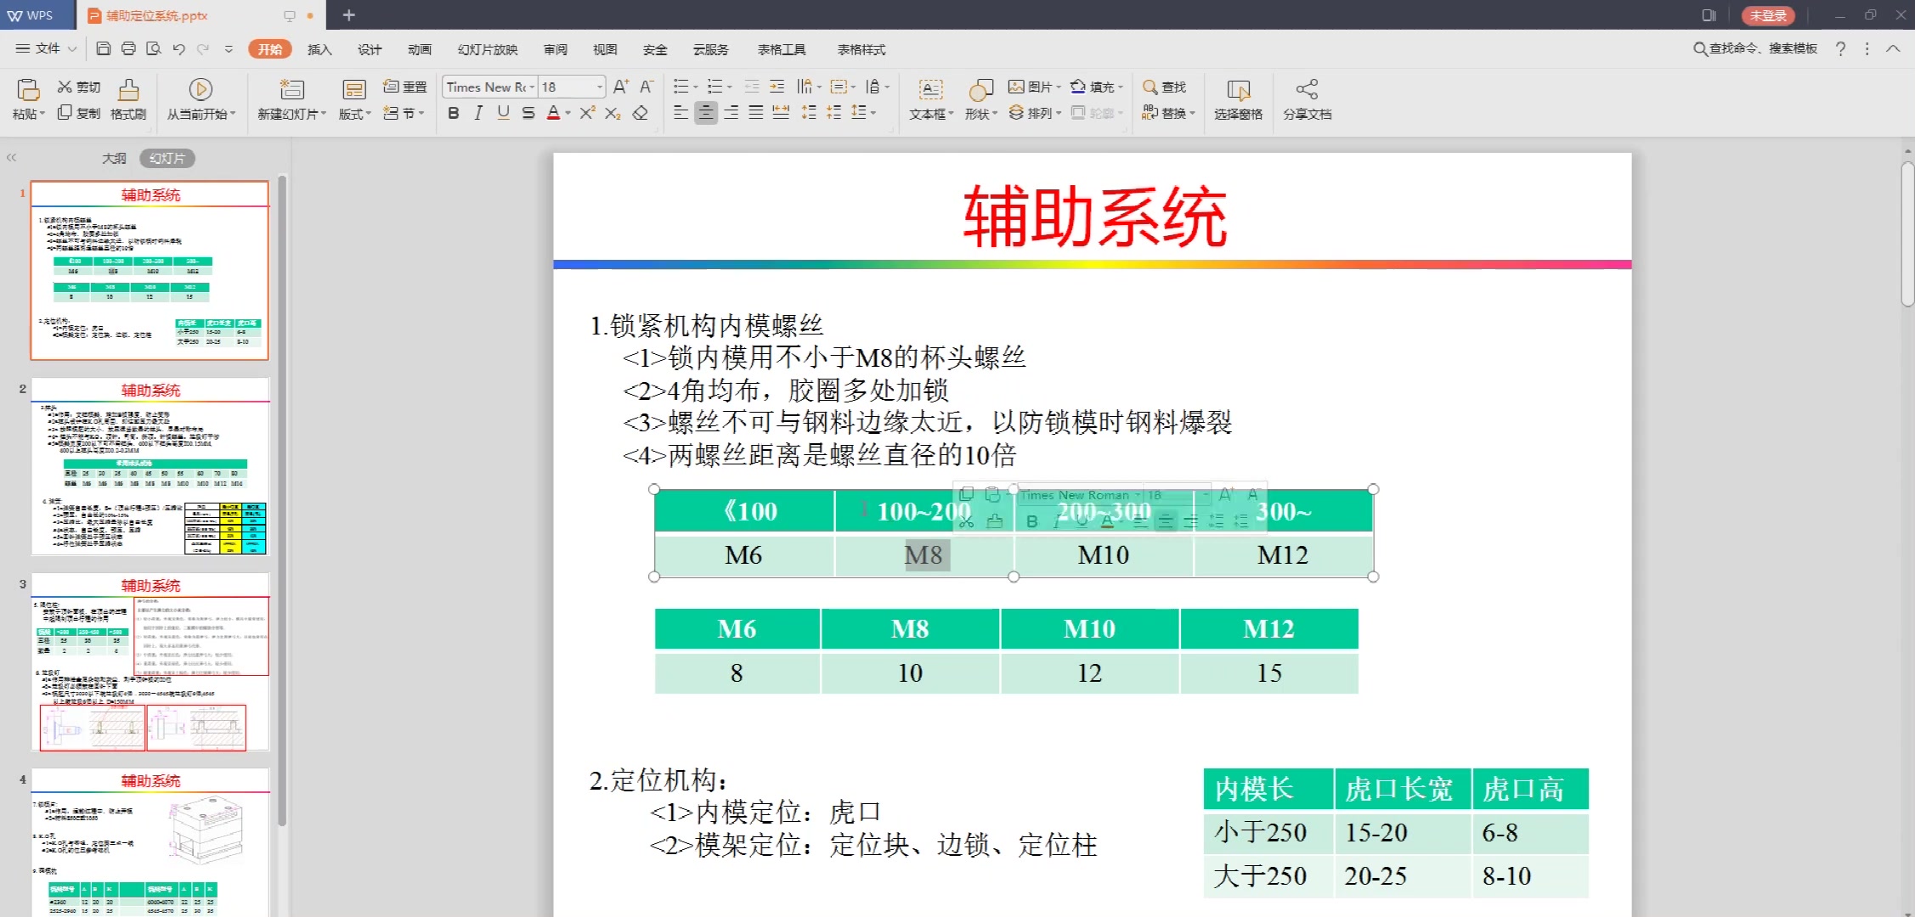Expand the Replace (替换) dropdown
Image resolution: width=1915 pixels, height=917 pixels.
pyautogui.click(x=1169, y=113)
